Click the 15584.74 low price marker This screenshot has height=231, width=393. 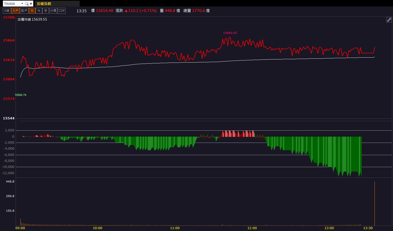click(x=21, y=95)
